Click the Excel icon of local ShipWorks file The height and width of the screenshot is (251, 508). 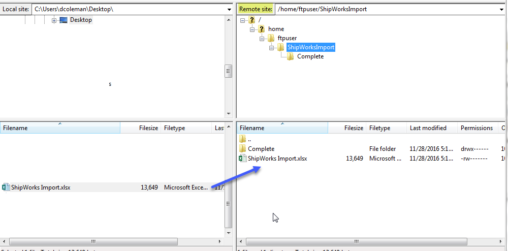pyautogui.click(x=6, y=187)
